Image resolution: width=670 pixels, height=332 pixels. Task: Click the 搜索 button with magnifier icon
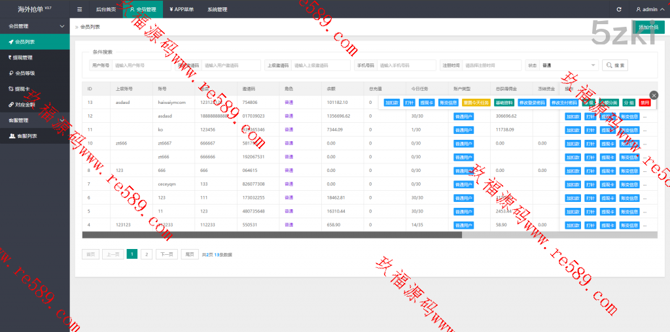616,65
